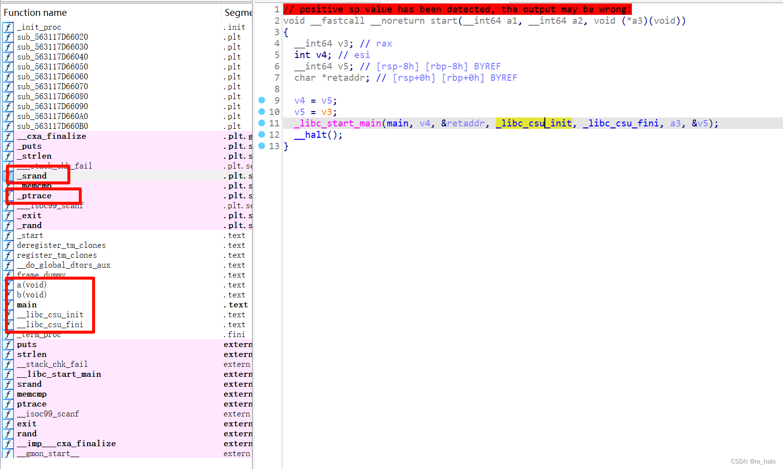This screenshot has height=469, width=783.
Task: Click function icon beside __imp___cxa_finalize
Action: [8, 444]
